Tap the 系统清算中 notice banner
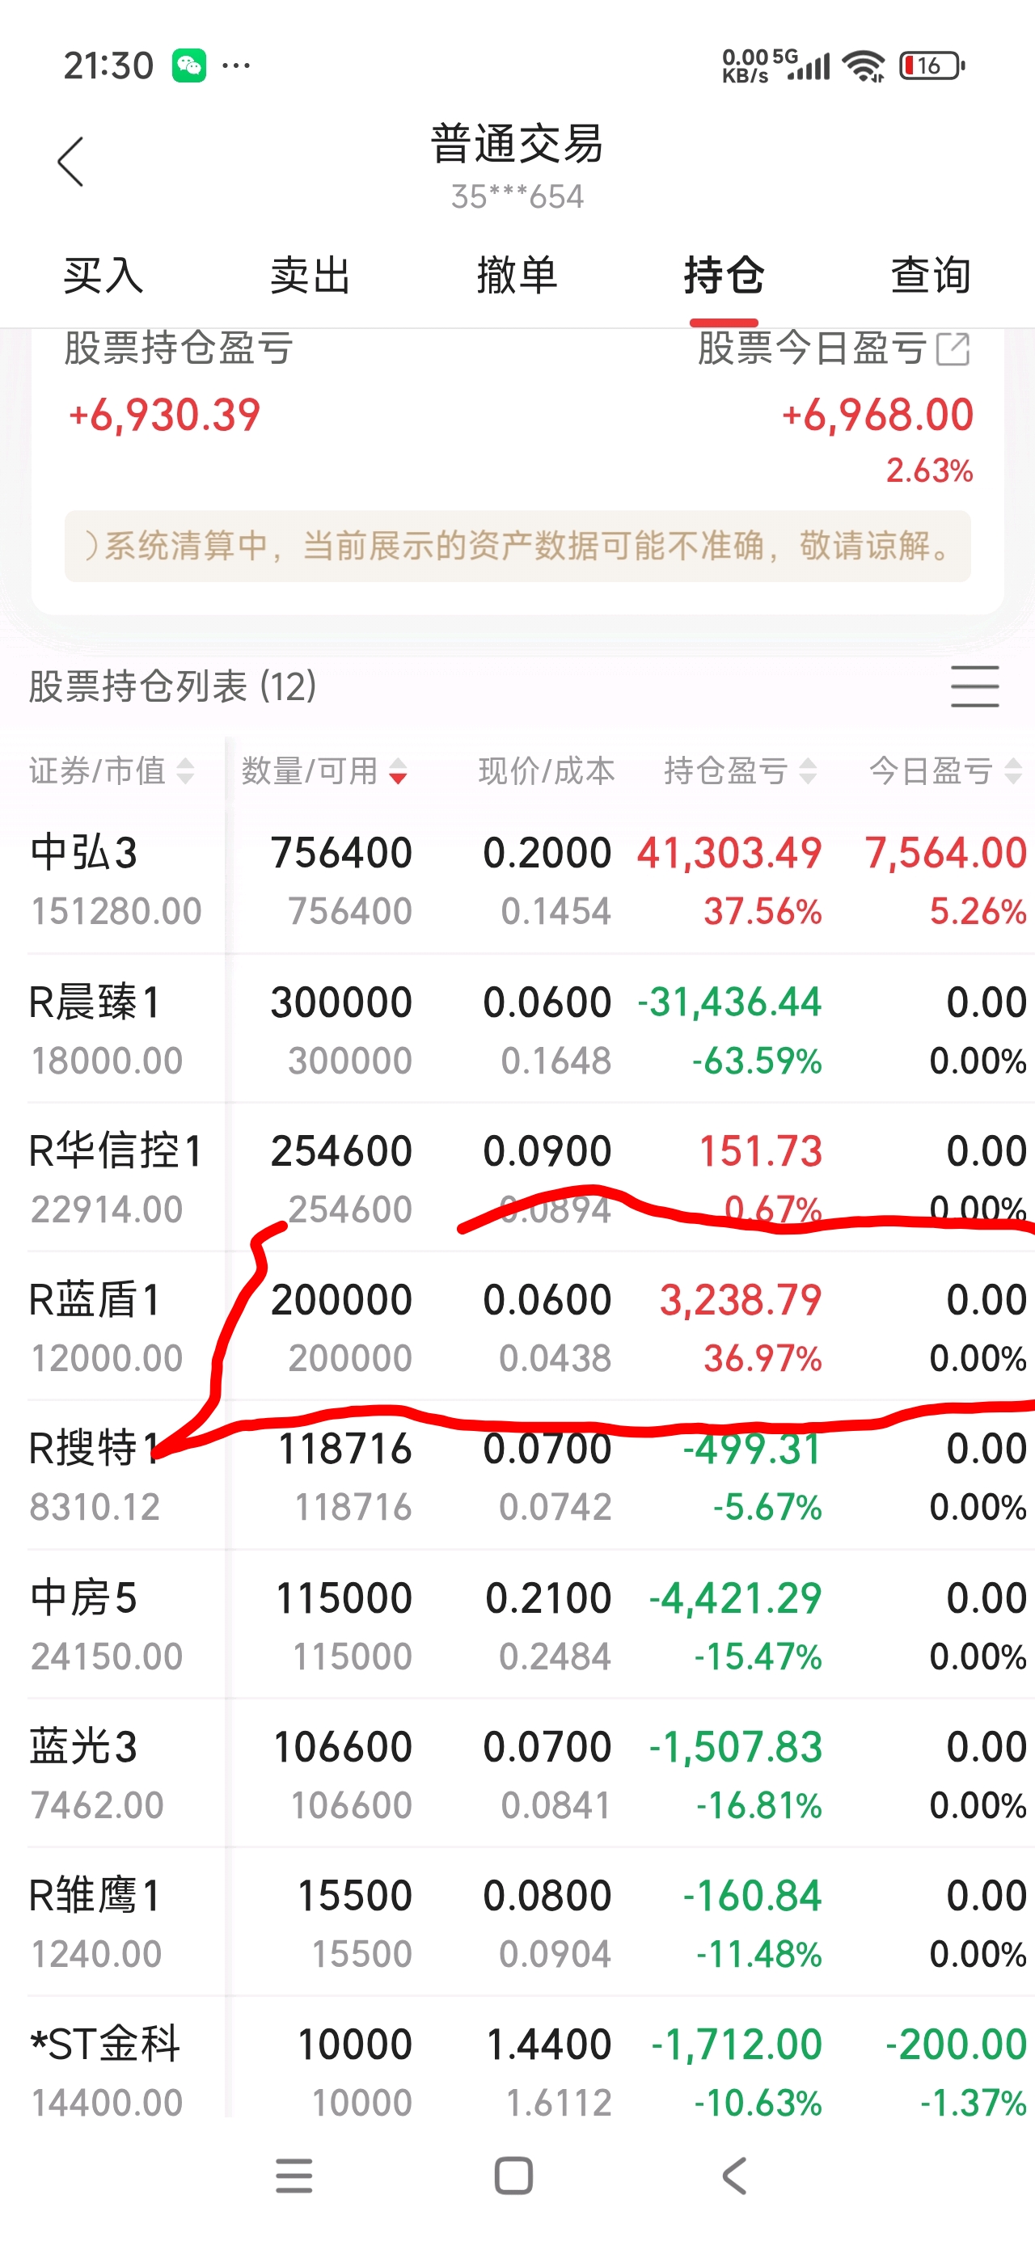Viewport: 1035px width, 2241px height. coord(517,547)
